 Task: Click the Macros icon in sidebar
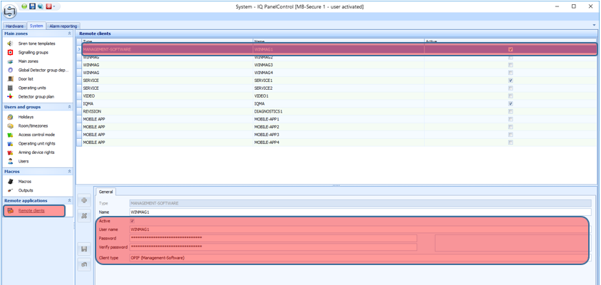pos(11,182)
